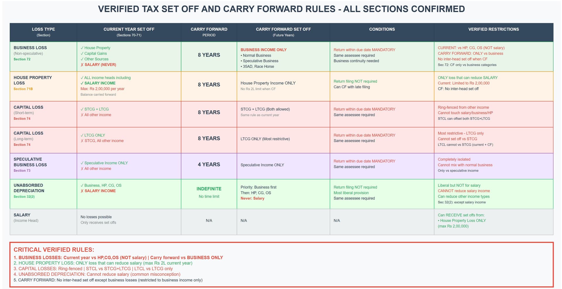Click the CRITICAL VERIFIED RULES heading
Viewport: 562px width, 289px height.
click(x=54, y=250)
